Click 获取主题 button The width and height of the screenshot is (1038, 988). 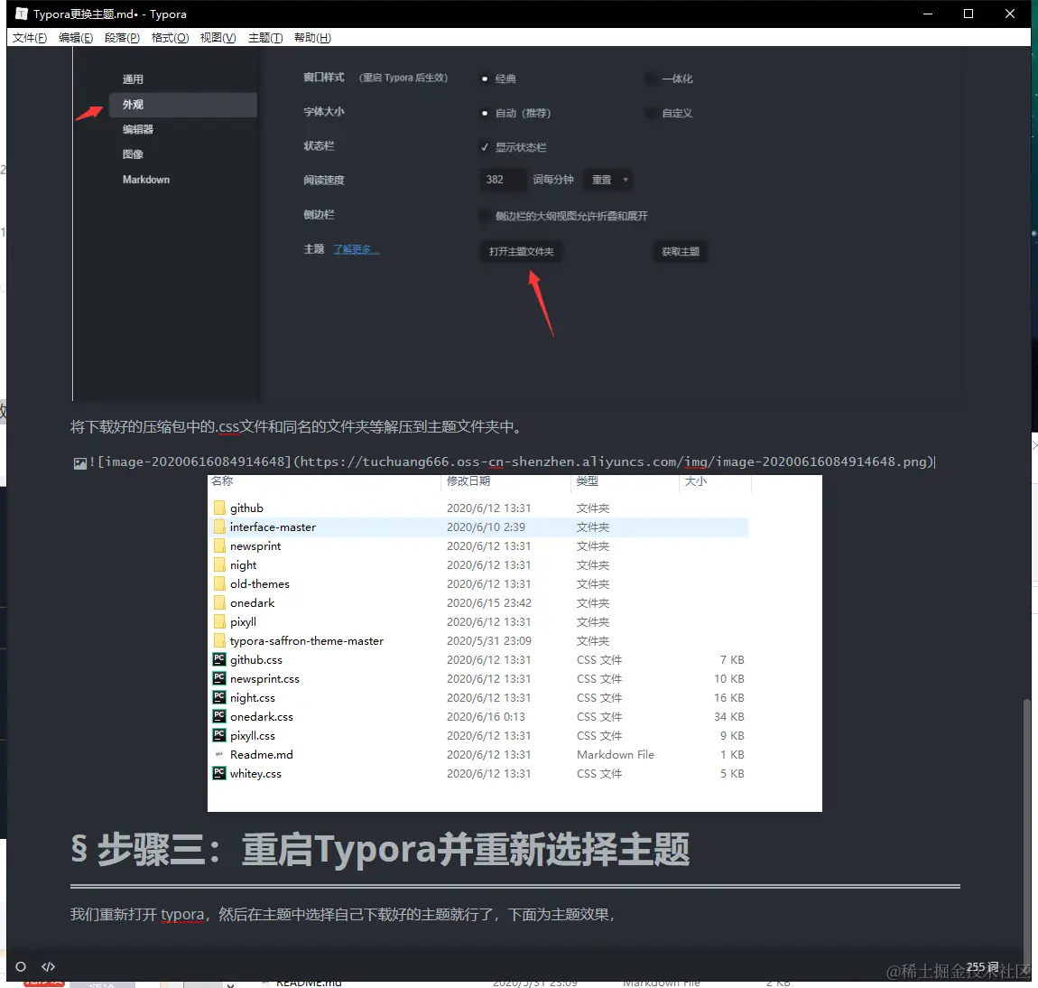coord(681,252)
